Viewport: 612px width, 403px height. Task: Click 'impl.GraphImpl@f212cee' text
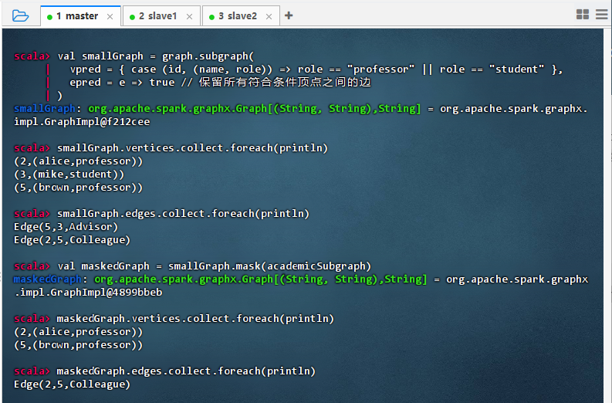(82, 122)
